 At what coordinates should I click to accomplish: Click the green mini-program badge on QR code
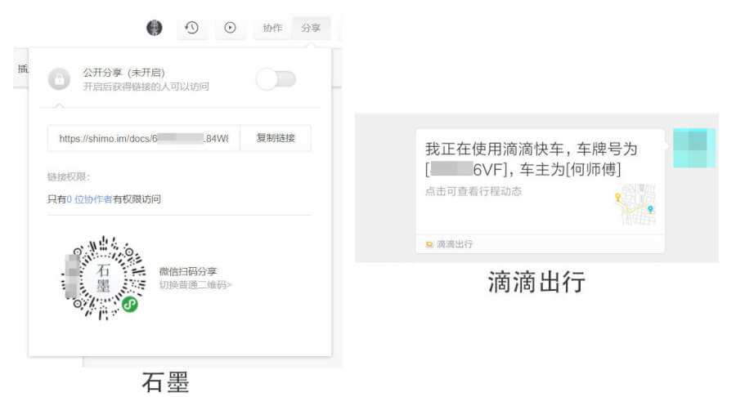click(130, 304)
